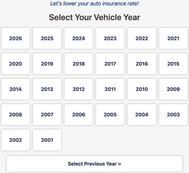Viewport: 189px width, 173px height.
Task: Click the 2009 year option
Action: [x=173, y=89]
